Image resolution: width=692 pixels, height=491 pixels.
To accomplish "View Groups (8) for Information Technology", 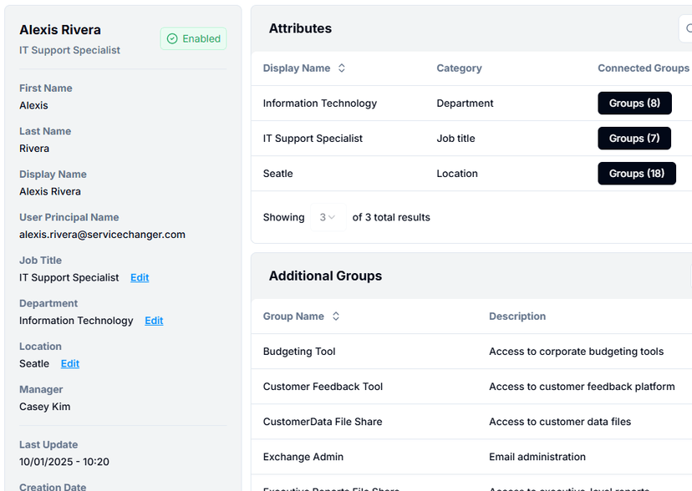I will 633,103.
